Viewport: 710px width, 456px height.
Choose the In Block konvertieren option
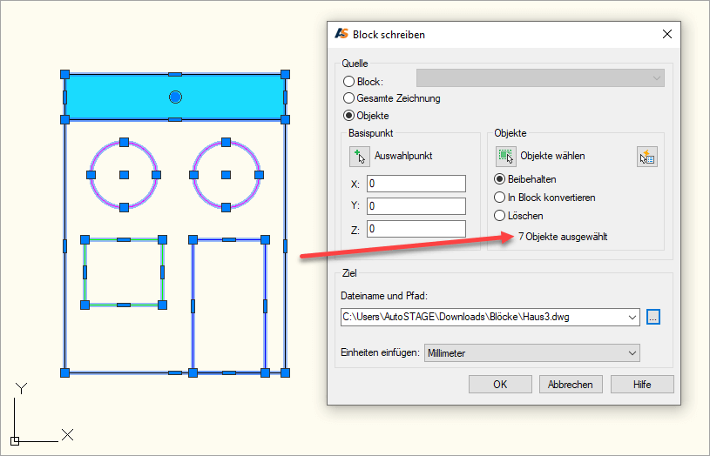click(500, 198)
